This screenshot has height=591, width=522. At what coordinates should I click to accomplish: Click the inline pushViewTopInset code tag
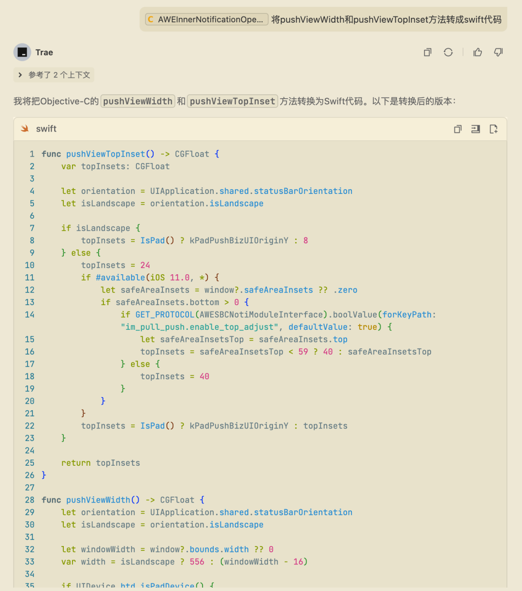click(x=232, y=101)
